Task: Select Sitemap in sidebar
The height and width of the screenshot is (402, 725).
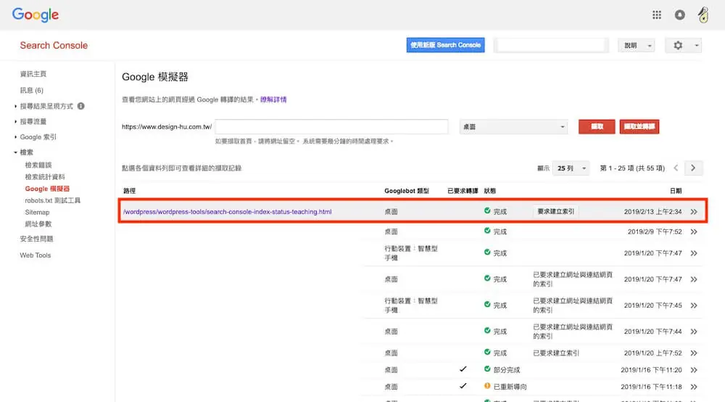Action: [37, 213]
